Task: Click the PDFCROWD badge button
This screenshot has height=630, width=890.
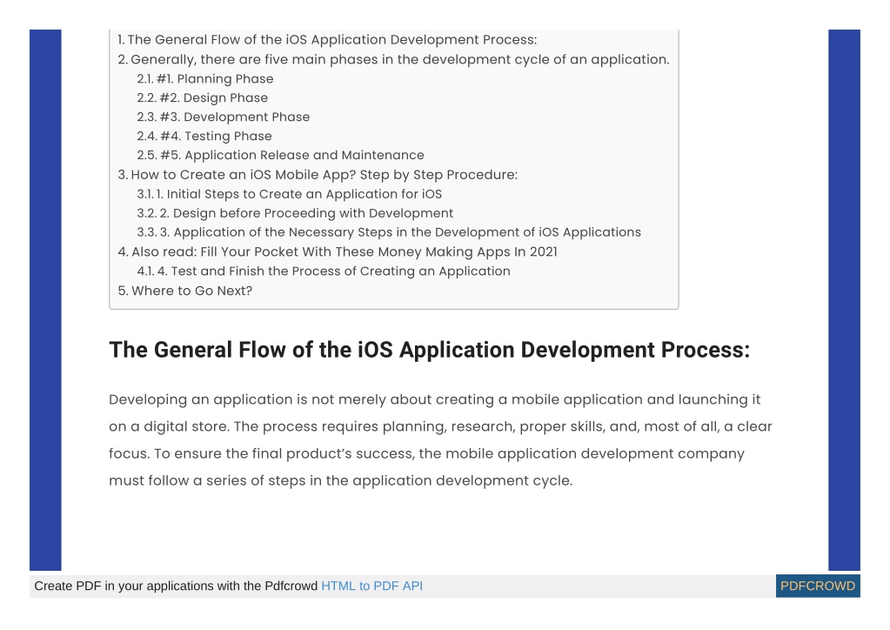Action: [818, 586]
